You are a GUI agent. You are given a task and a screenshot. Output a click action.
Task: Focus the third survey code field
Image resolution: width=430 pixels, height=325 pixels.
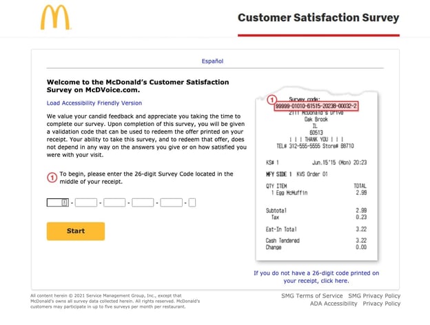114,202
